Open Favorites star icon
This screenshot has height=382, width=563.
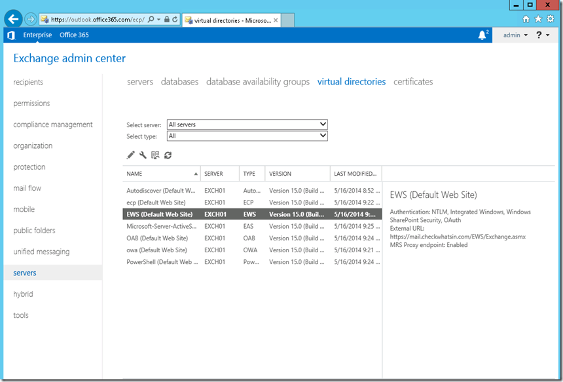click(538, 19)
